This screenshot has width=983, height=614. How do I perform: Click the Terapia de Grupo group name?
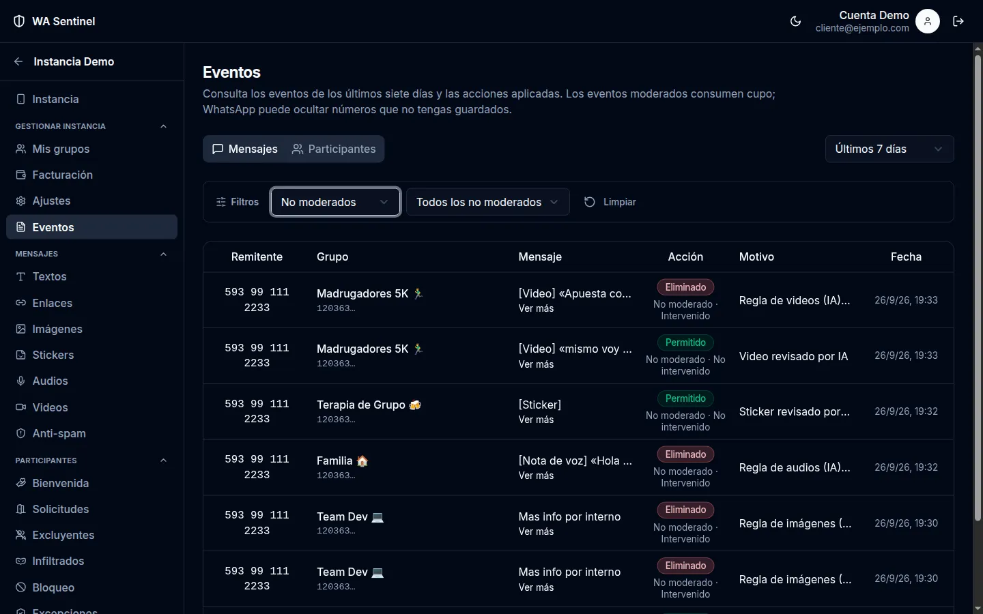[x=369, y=405]
